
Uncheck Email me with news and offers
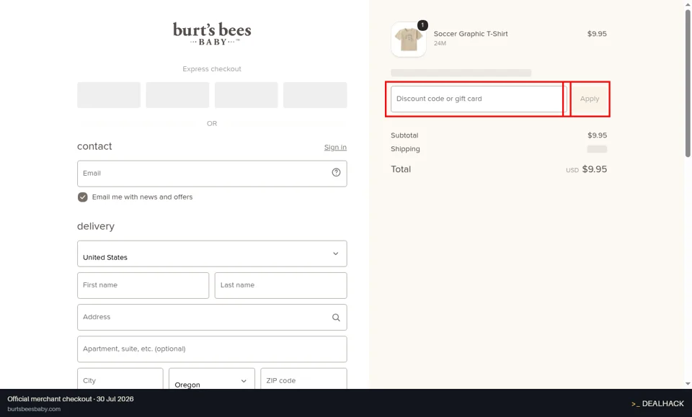pos(82,197)
